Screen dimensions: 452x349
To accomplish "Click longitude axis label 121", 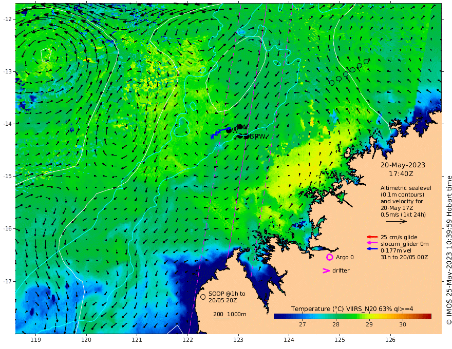I will pos(137,340).
